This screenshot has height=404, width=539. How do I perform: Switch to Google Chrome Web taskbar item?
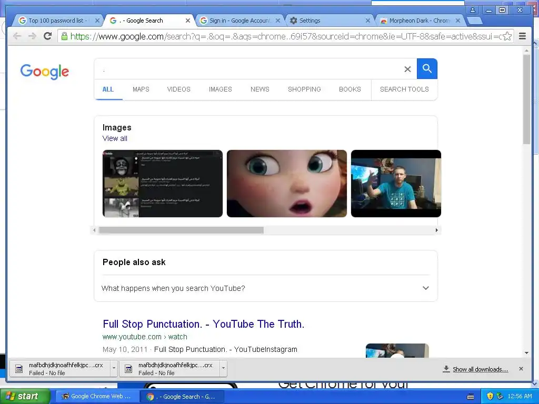[97, 396]
